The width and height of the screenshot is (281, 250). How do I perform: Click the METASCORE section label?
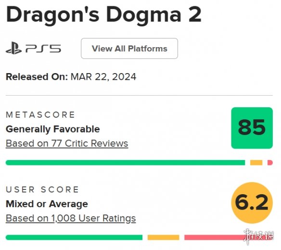40,115
